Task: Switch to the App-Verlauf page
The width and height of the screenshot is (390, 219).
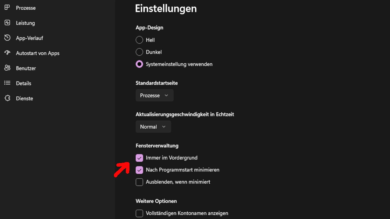Action: pos(30,38)
